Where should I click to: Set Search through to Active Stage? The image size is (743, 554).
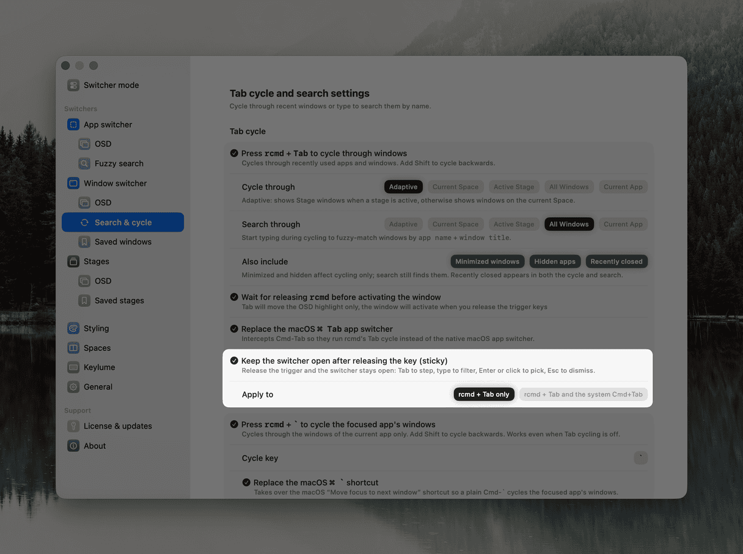(x=514, y=224)
